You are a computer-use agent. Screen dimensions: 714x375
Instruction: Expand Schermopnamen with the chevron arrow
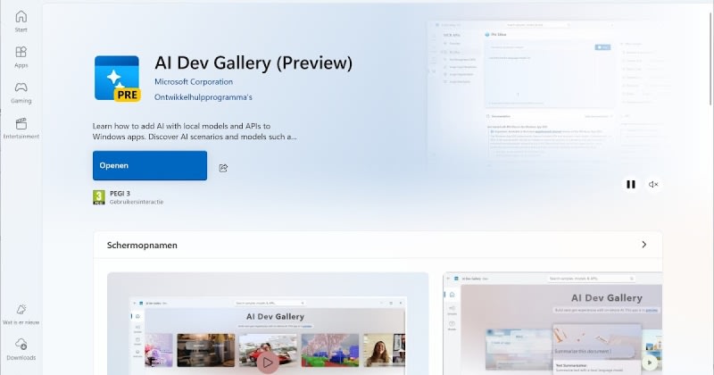pos(643,245)
